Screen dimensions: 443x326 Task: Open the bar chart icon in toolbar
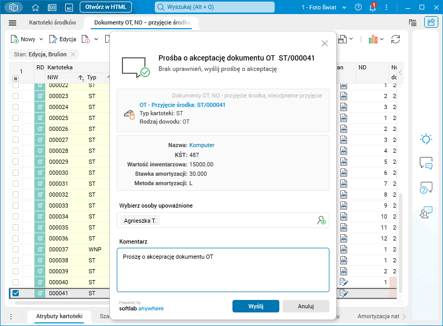[x=373, y=39]
